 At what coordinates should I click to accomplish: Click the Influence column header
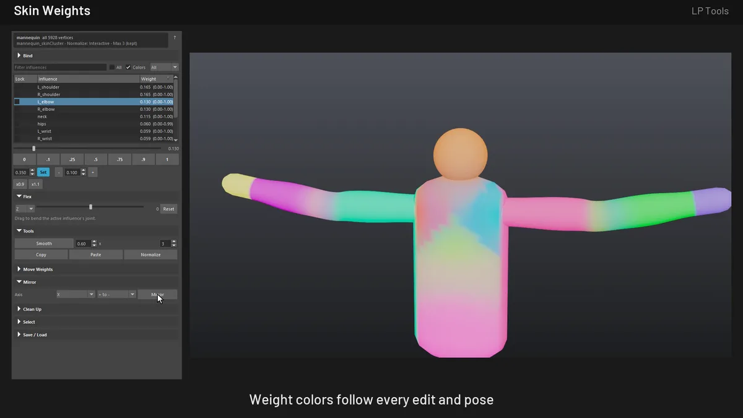coord(88,79)
